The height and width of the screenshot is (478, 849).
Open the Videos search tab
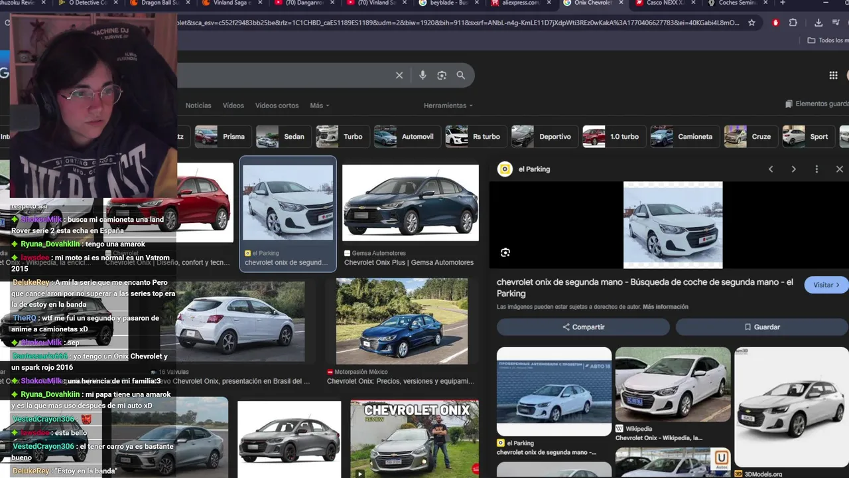point(233,106)
